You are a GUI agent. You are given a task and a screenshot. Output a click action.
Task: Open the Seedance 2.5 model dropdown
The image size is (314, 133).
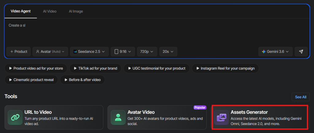point(89,51)
